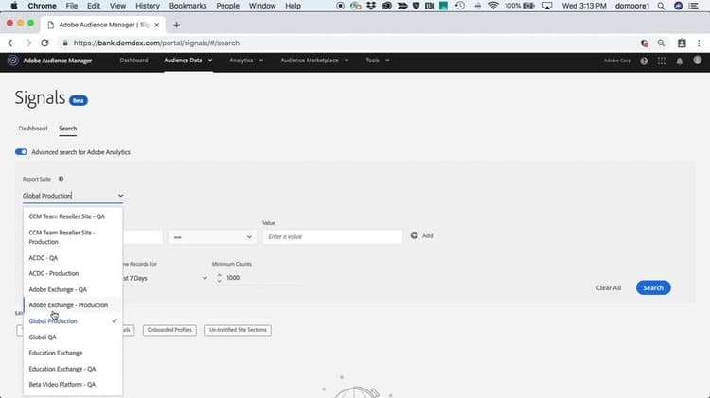This screenshot has width=710, height=398.
Task: Click the browser address bar URL
Action: pyautogui.click(x=156, y=43)
